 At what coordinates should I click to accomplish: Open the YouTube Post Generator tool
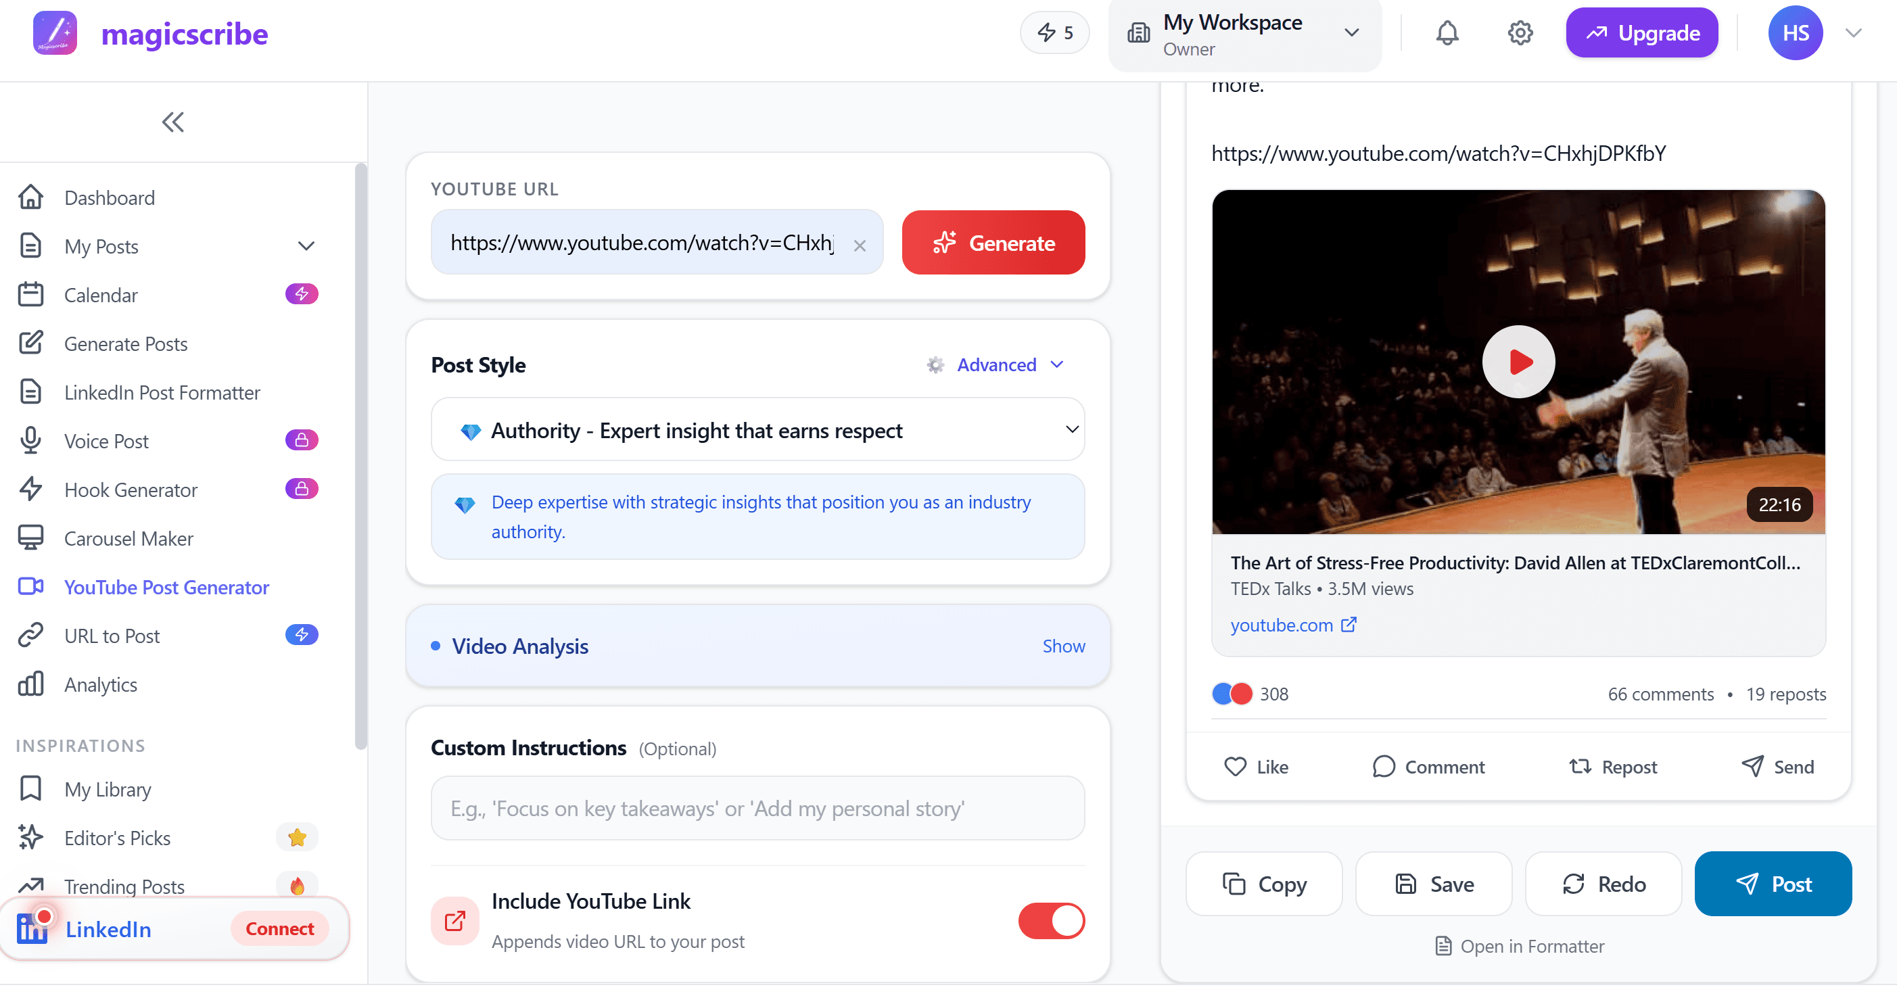tap(166, 587)
